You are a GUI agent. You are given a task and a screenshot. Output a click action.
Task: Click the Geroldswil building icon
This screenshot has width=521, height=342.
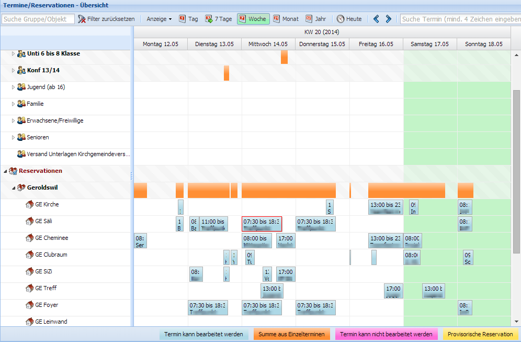tap(21, 187)
